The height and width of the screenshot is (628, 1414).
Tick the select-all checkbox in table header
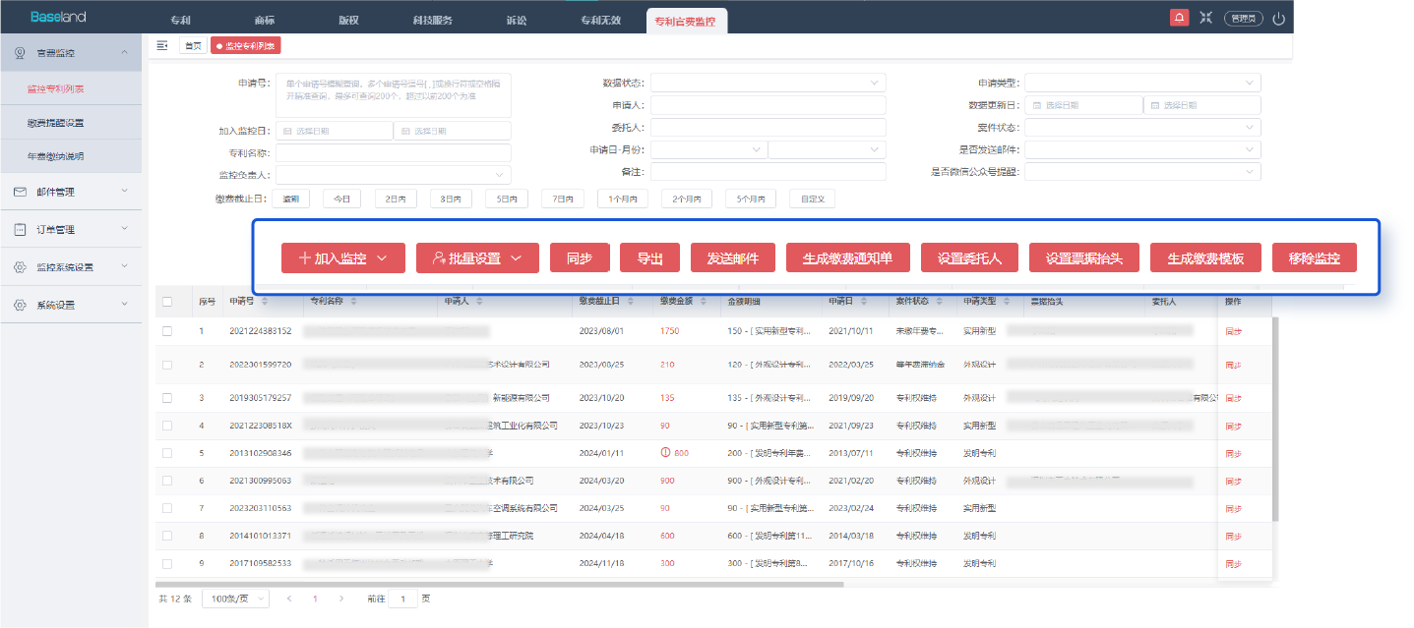[167, 302]
